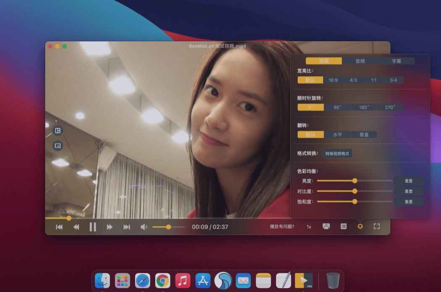Viewport: 441px width, 292px height.
Task: Enter fullscreen playback mode
Action: [377, 226]
